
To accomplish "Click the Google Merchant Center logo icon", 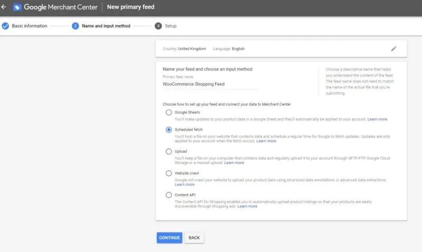I will point(17,7).
